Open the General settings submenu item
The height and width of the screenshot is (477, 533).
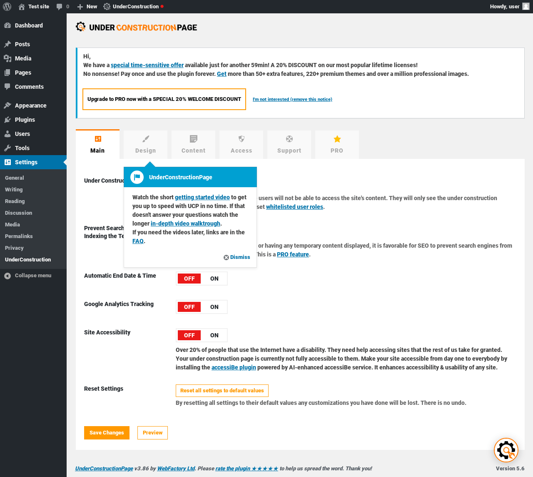(x=15, y=178)
